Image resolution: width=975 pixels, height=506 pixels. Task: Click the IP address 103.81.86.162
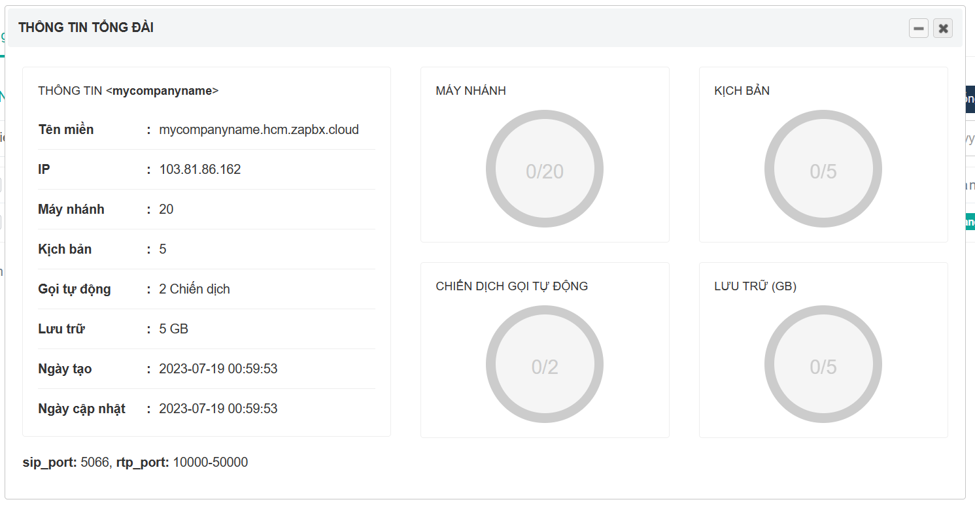(199, 169)
